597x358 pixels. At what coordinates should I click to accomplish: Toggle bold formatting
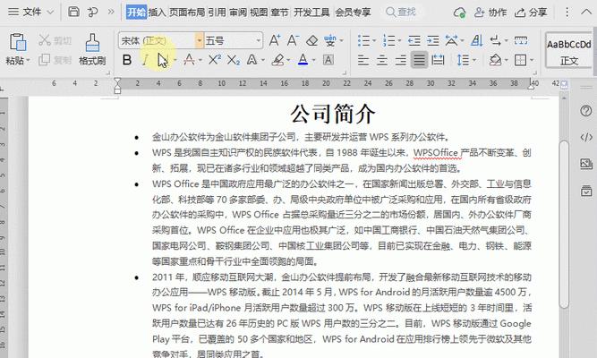coord(127,60)
